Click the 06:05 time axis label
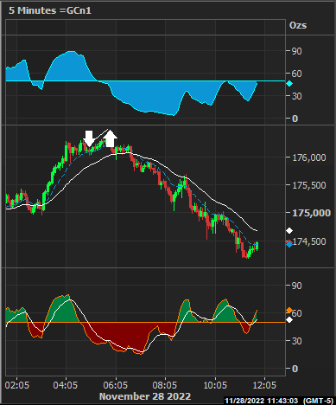The image size is (336, 405). tap(116, 385)
